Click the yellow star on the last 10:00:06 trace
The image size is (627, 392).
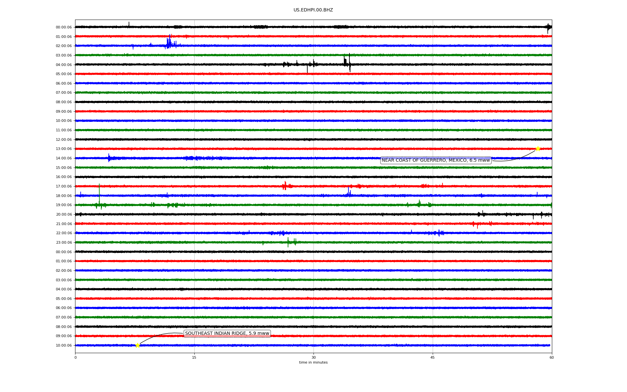coord(137,345)
